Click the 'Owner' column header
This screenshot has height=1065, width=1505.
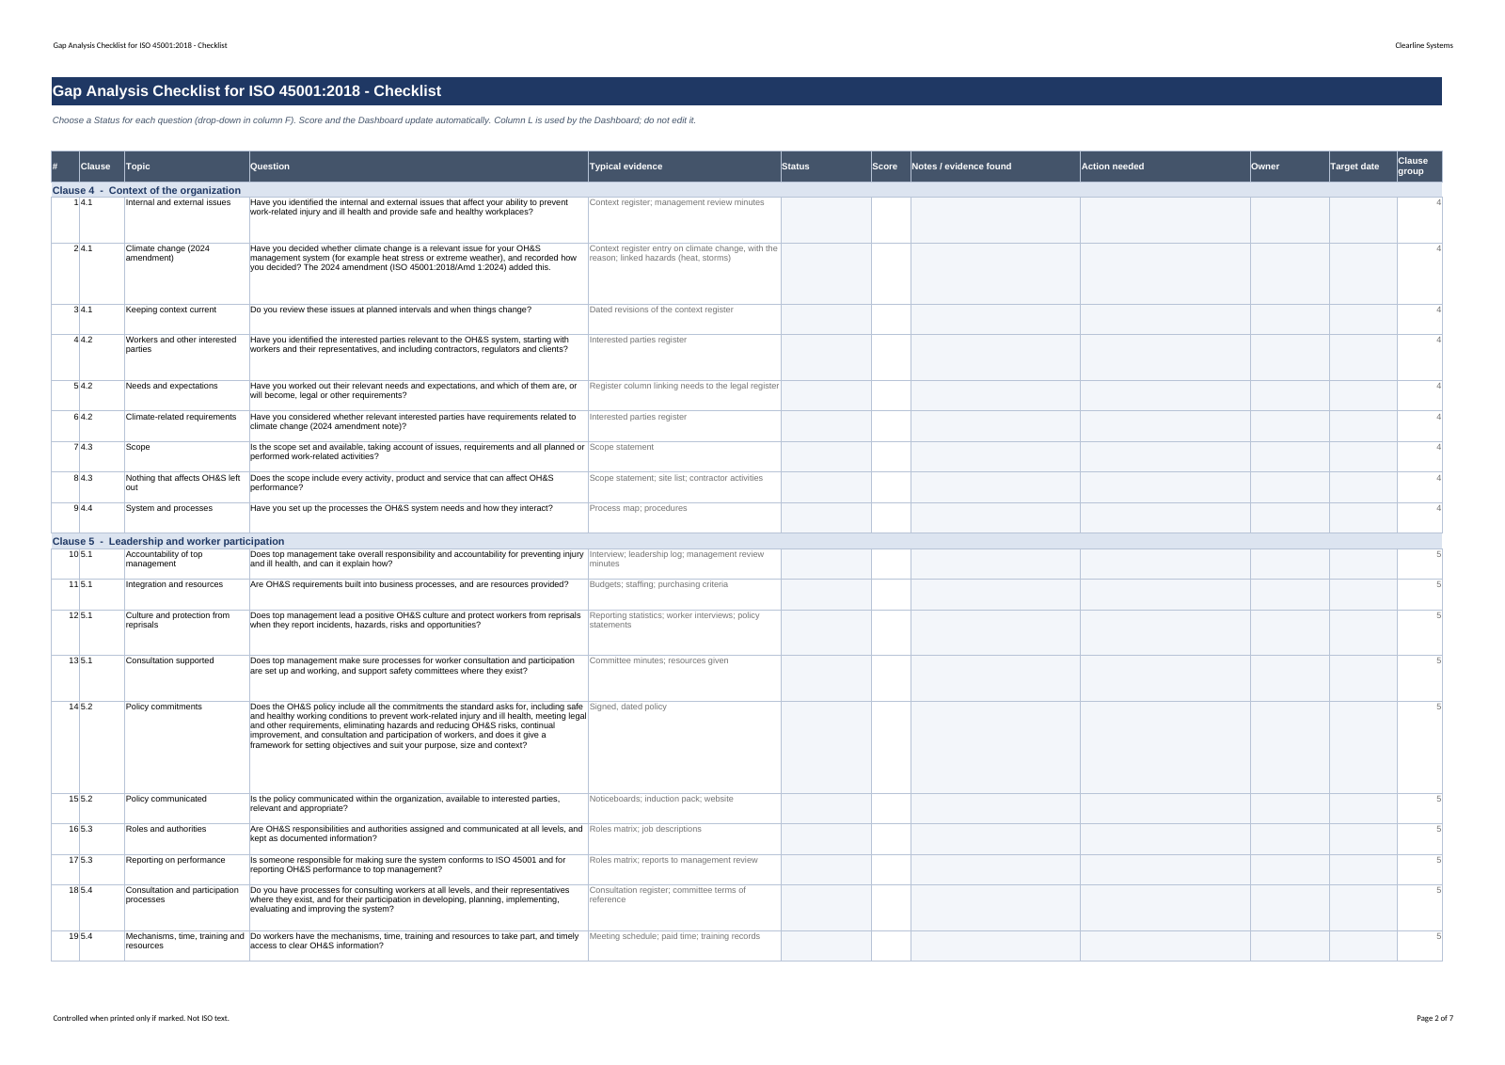[1290, 167]
